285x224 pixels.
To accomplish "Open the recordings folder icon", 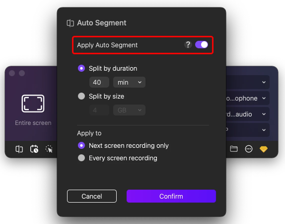I will (x=234, y=149).
